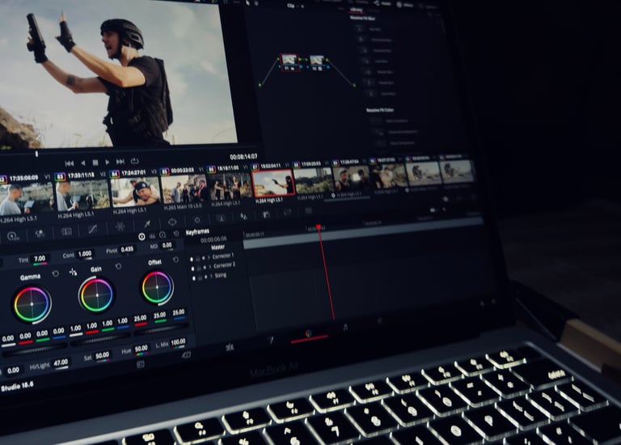
Task: Click the Gamma color wheel center
Action: 32,304
